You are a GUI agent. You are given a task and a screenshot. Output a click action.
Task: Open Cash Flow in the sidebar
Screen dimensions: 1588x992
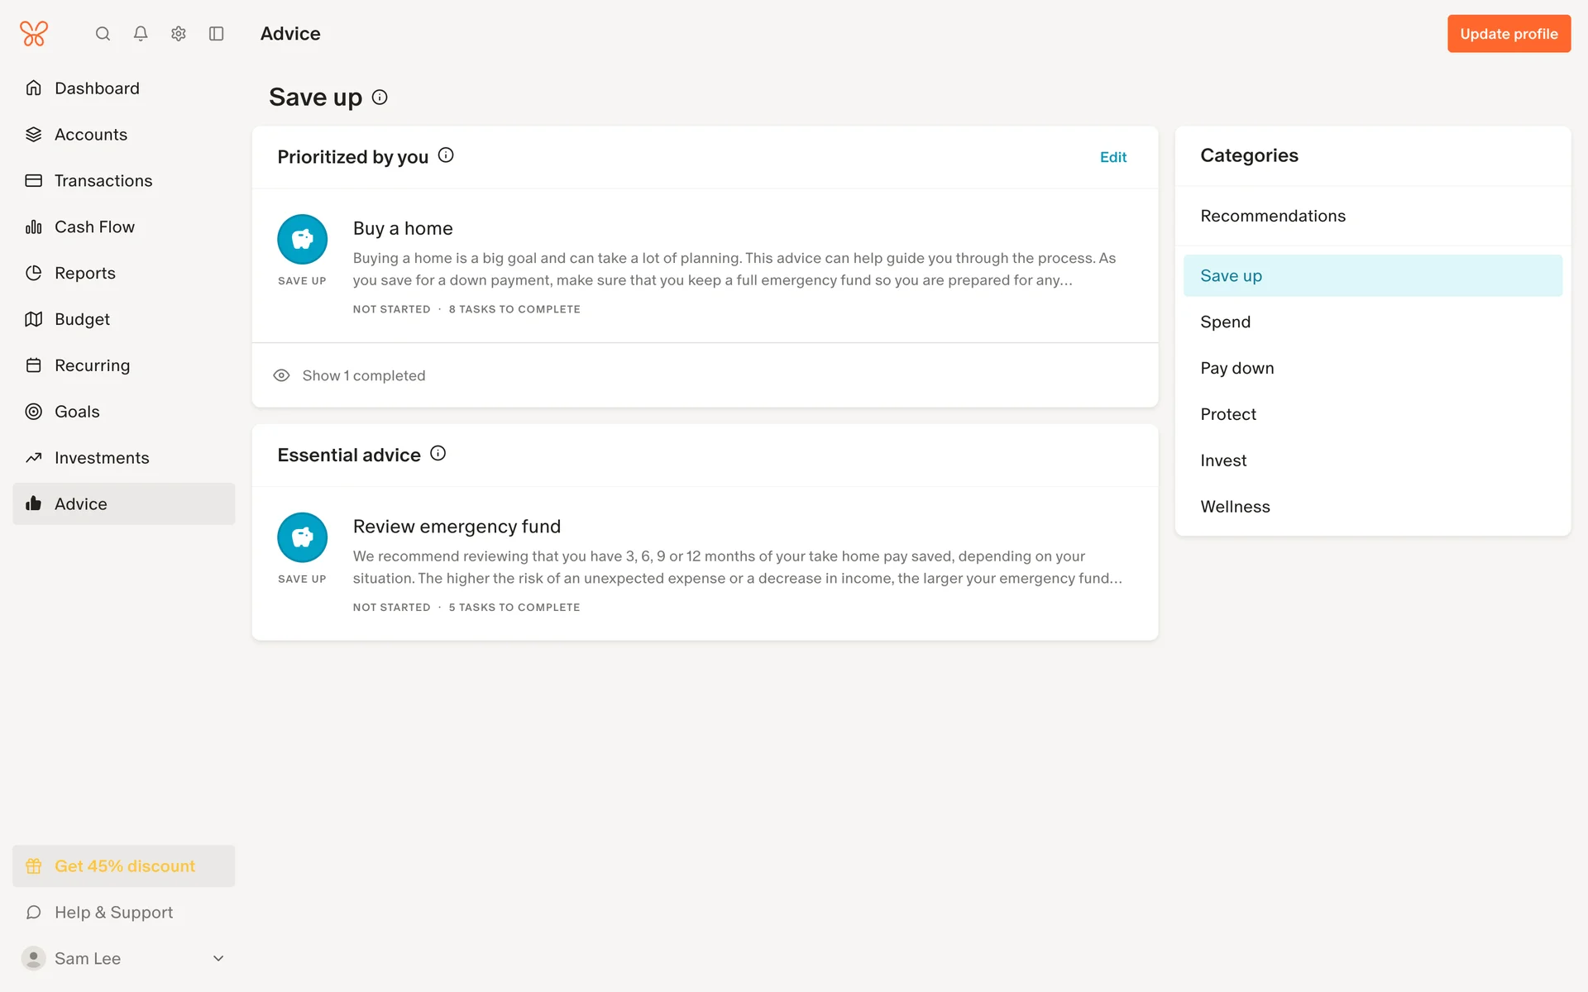pos(94,227)
